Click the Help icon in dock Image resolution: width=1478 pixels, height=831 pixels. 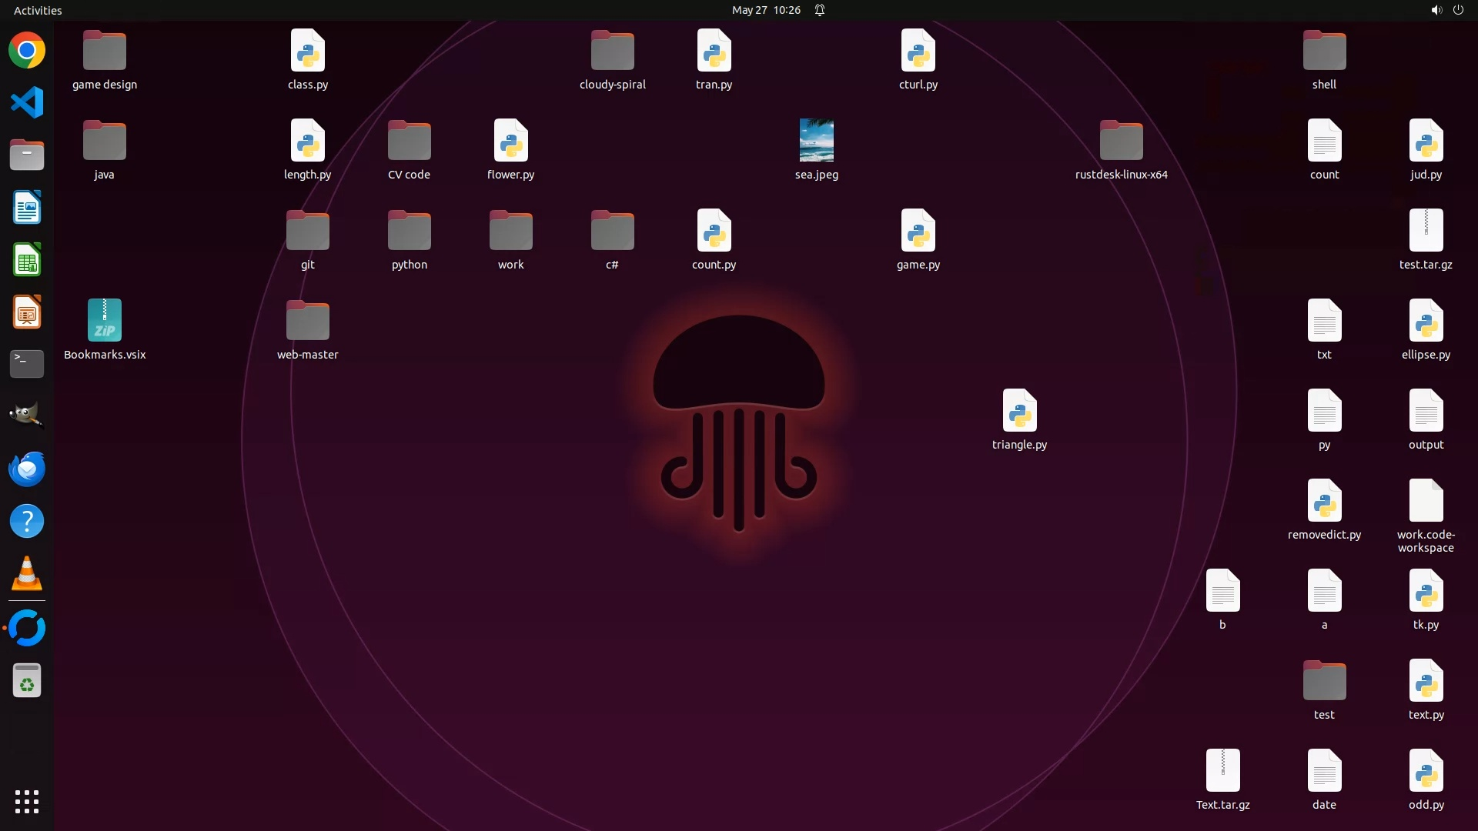27,522
